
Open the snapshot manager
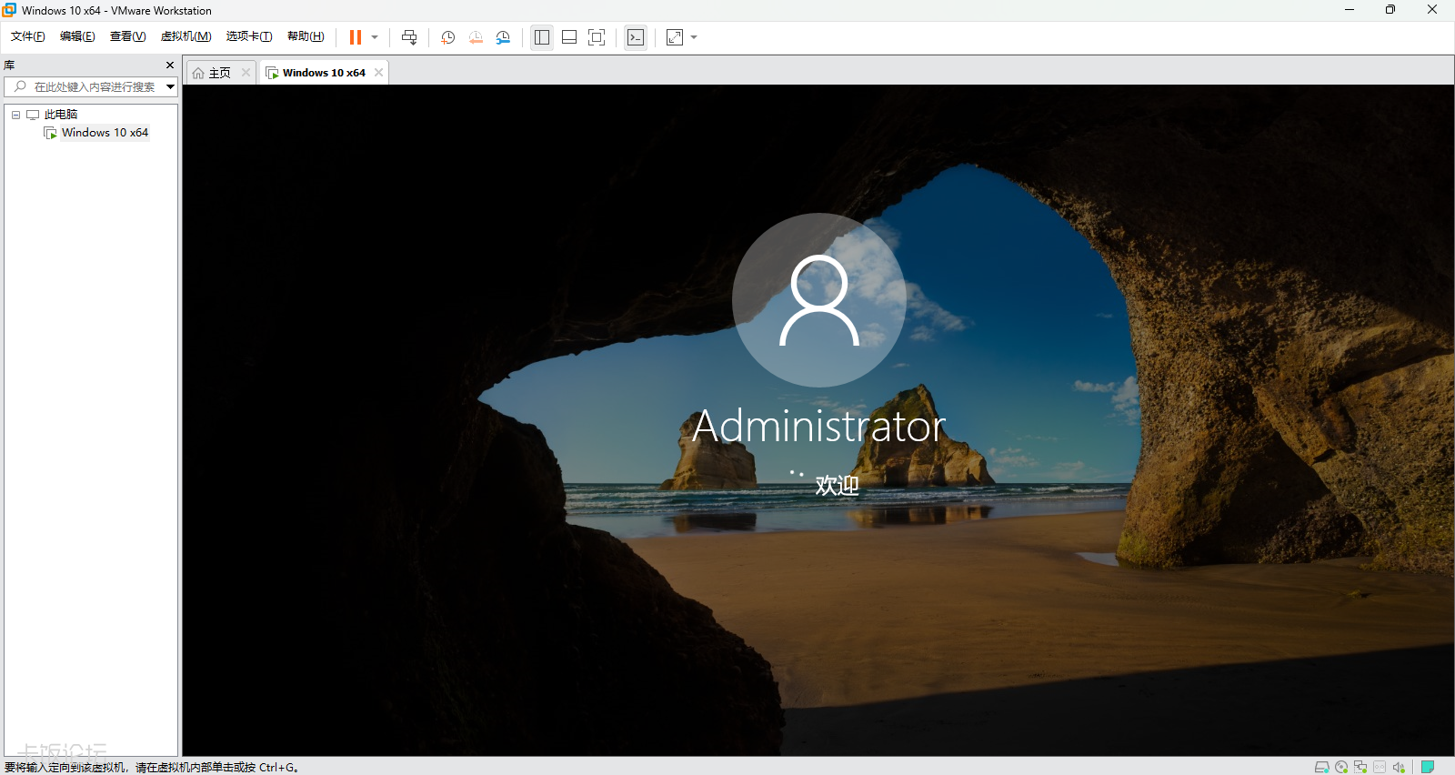pos(503,37)
